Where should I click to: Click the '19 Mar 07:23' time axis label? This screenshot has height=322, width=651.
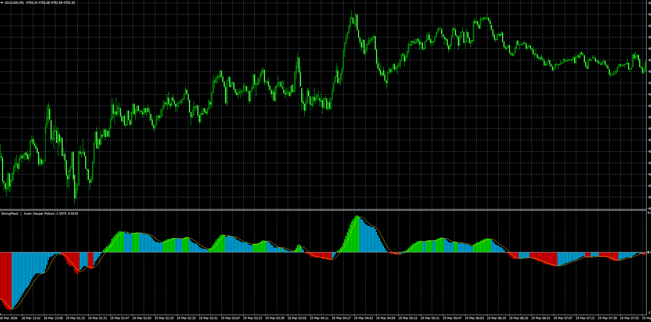(x=585, y=318)
